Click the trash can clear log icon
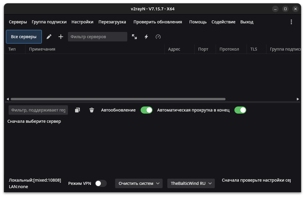The image size is (305, 197). coord(92,110)
